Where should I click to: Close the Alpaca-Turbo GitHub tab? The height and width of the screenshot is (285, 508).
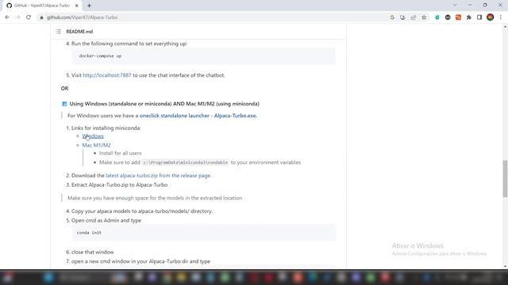77,6
